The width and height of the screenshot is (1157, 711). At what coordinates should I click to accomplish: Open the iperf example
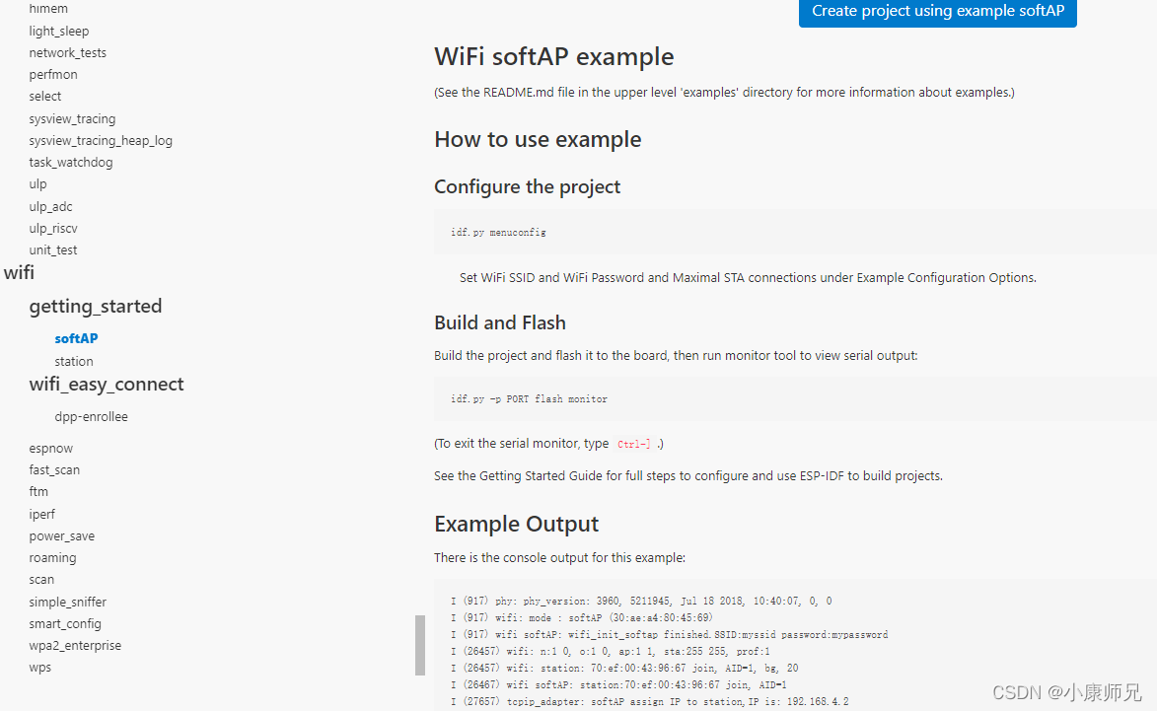coord(42,514)
